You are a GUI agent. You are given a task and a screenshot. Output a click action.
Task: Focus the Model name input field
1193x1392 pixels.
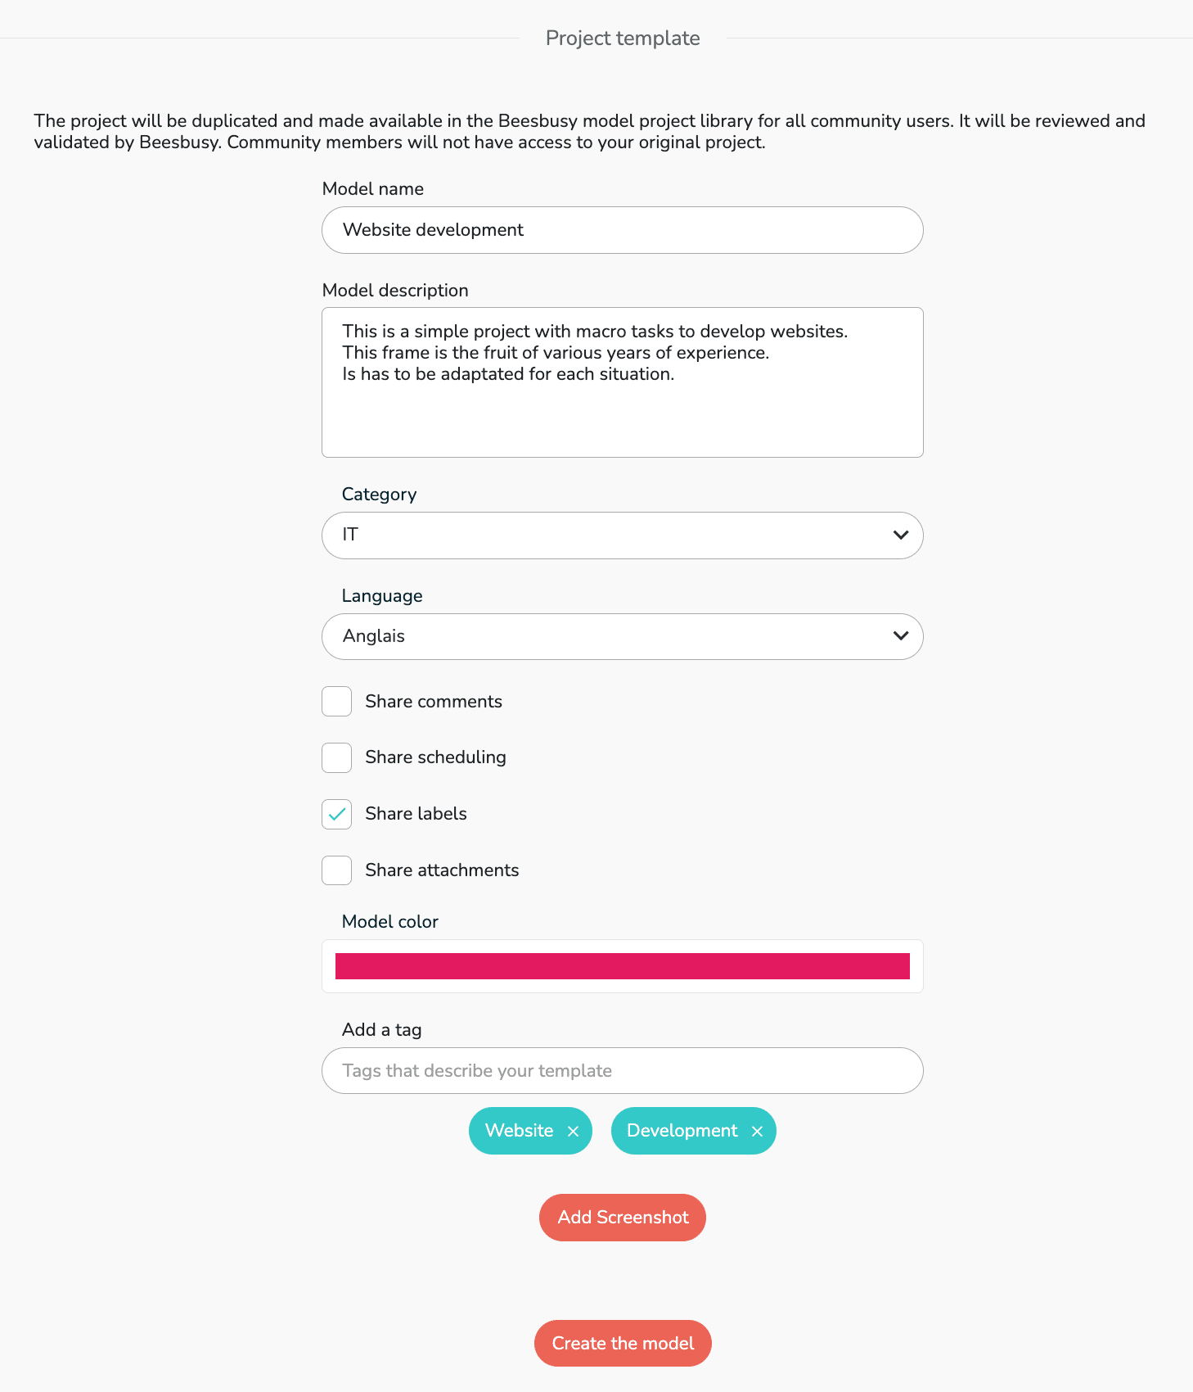point(623,230)
